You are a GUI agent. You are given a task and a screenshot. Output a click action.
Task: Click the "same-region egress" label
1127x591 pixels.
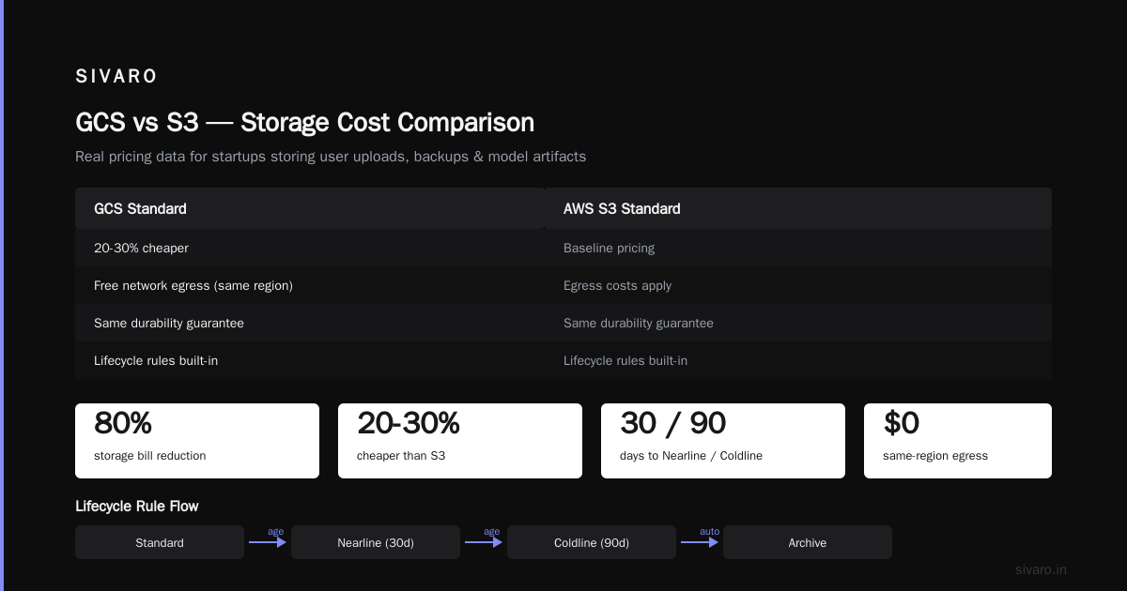(935, 456)
